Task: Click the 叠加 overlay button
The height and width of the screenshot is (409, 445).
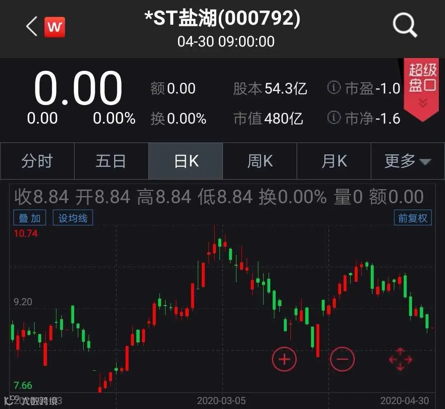Action: [x=30, y=218]
